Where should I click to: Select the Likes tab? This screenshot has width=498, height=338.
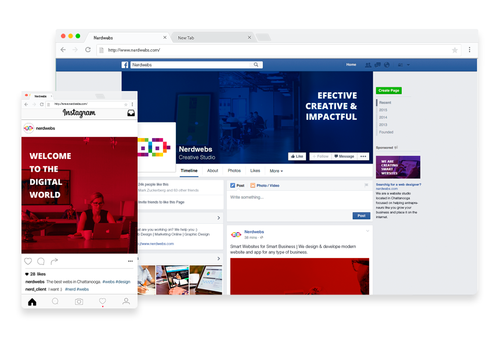(255, 171)
